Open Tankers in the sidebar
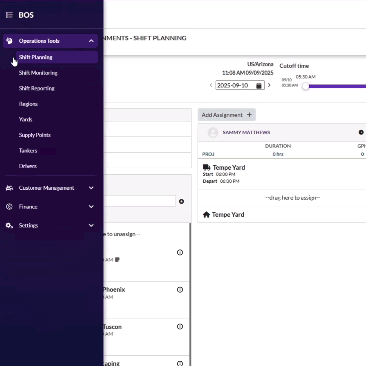The height and width of the screenshot is (366, 366). 28,151
